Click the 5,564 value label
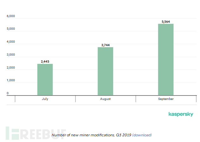The width and height of the screenshot is (200, 142). point(166,22)
